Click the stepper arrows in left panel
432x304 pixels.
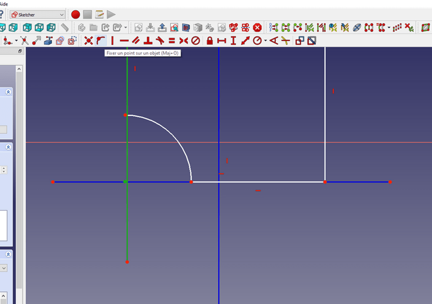4,170
